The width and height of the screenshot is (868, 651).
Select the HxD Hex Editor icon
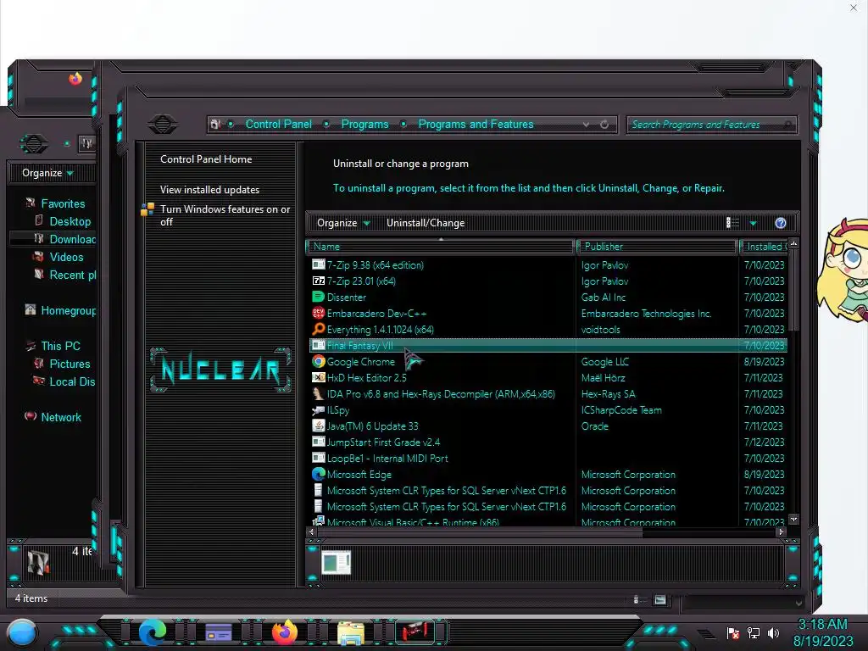[319, 377]
